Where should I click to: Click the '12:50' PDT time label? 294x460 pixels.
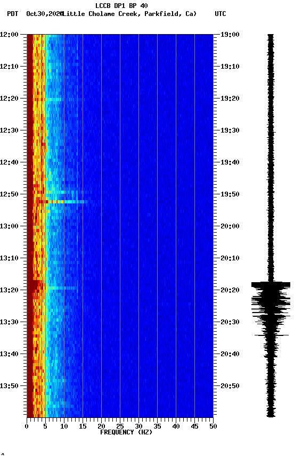pyautogui.click(x=9, y=194)
